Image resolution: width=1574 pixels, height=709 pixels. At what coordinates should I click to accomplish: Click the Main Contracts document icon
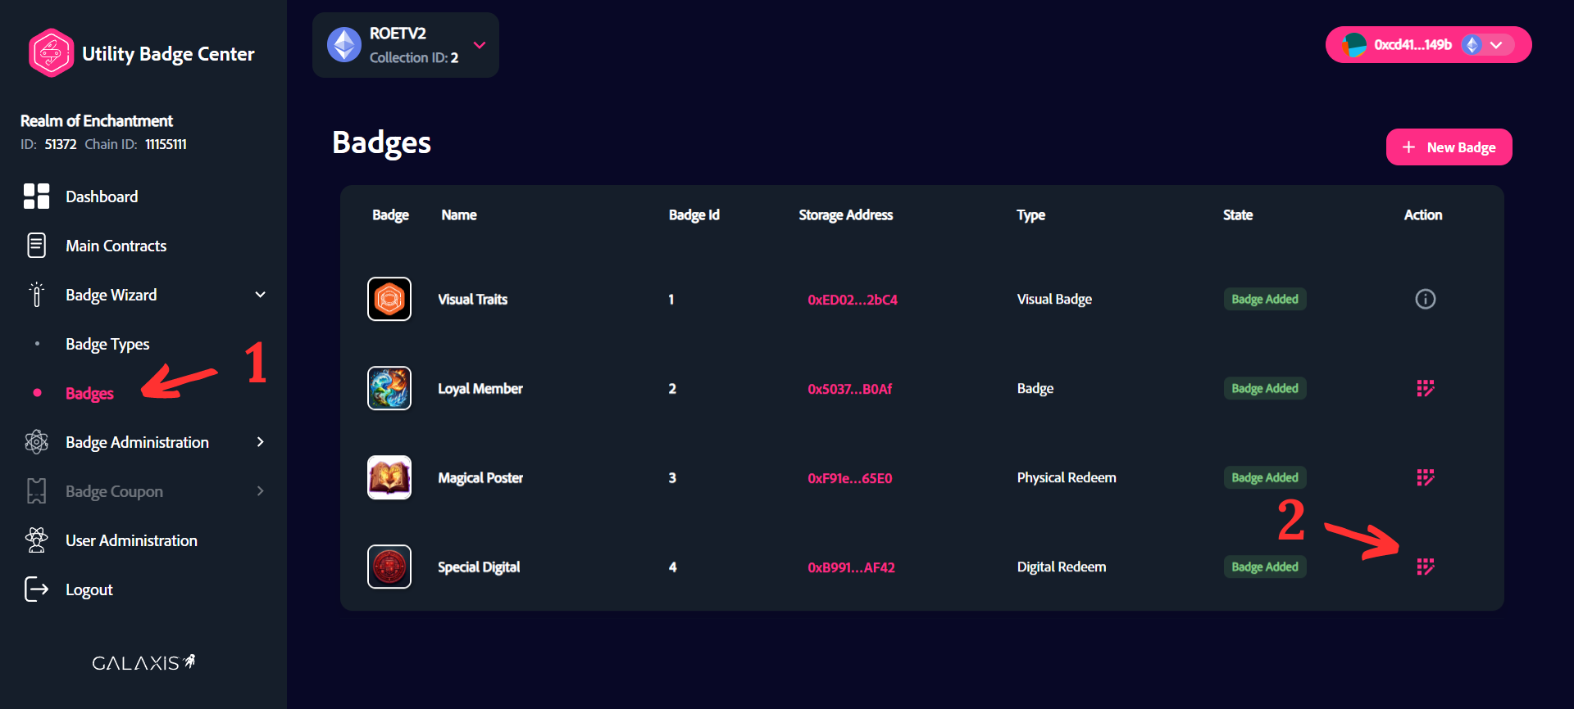36,246
